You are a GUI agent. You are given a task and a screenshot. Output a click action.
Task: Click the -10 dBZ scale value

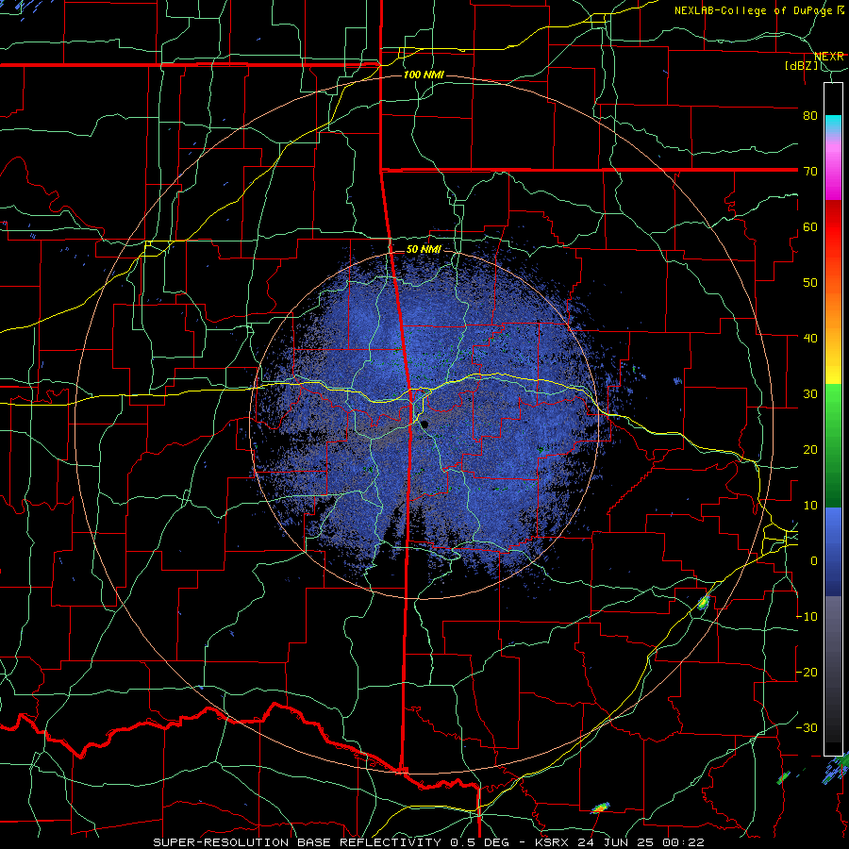pos(807,617)
